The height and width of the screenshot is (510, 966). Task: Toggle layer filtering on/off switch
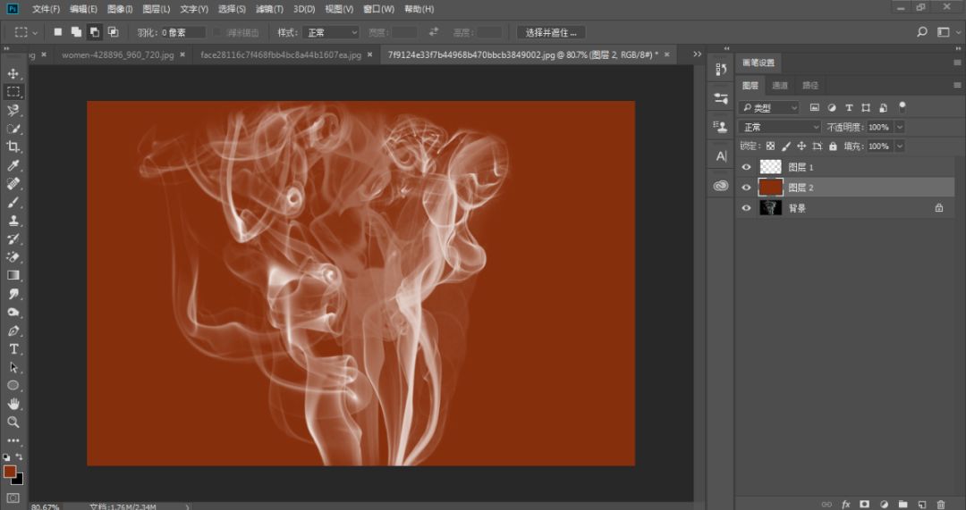point(902,106)
